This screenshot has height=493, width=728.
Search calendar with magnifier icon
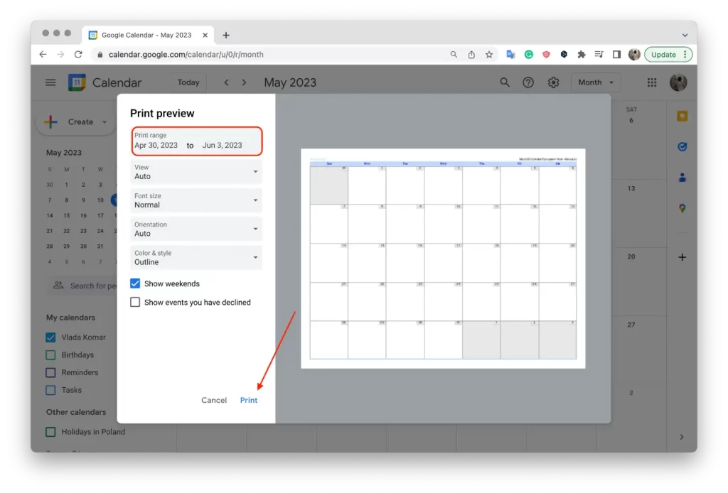click(x=505, y=82)
